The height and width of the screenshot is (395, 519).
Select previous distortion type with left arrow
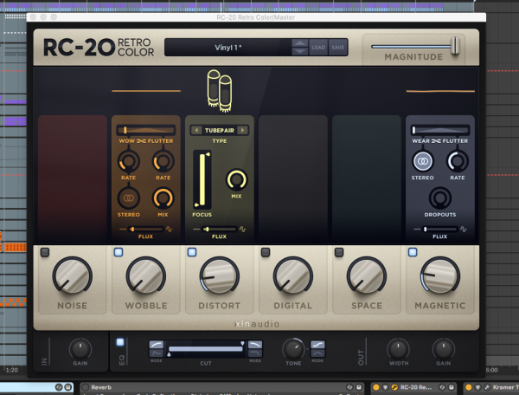pyautogui.click(x=195, y=130)
